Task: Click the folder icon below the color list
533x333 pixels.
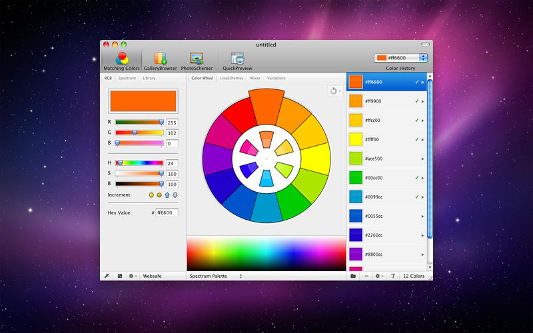Action: click(353, 276)
